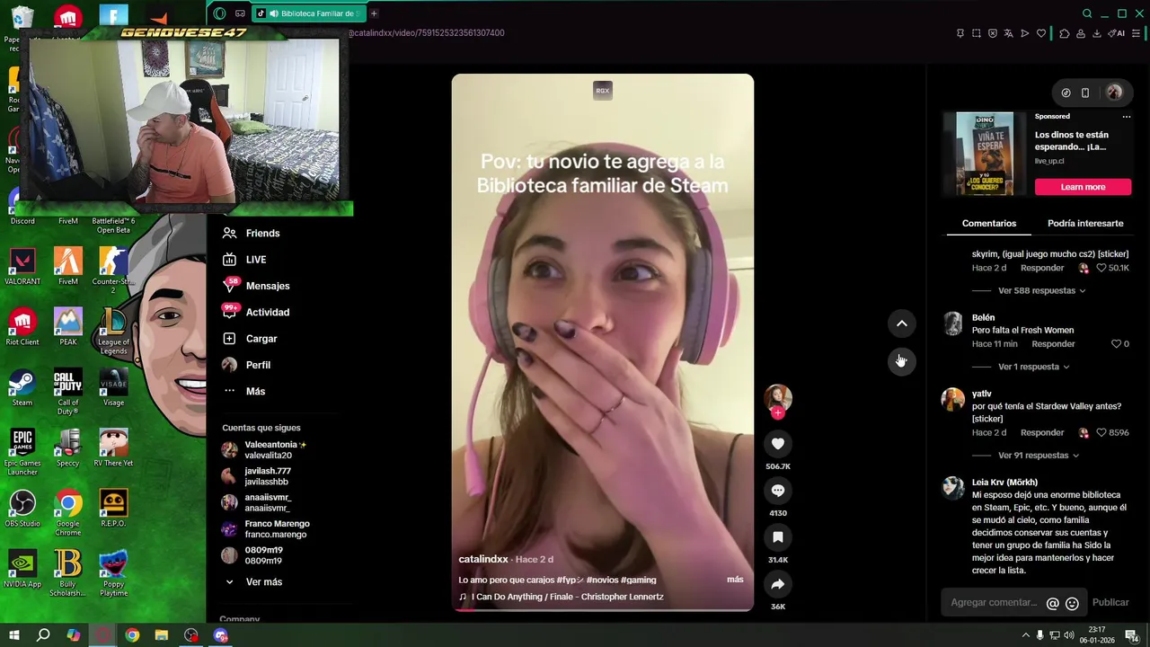Image resolution: width=1150 pixels, height=647 pixels.
Task: Click the browser address bar URL
Action: [x=426, y=33]
